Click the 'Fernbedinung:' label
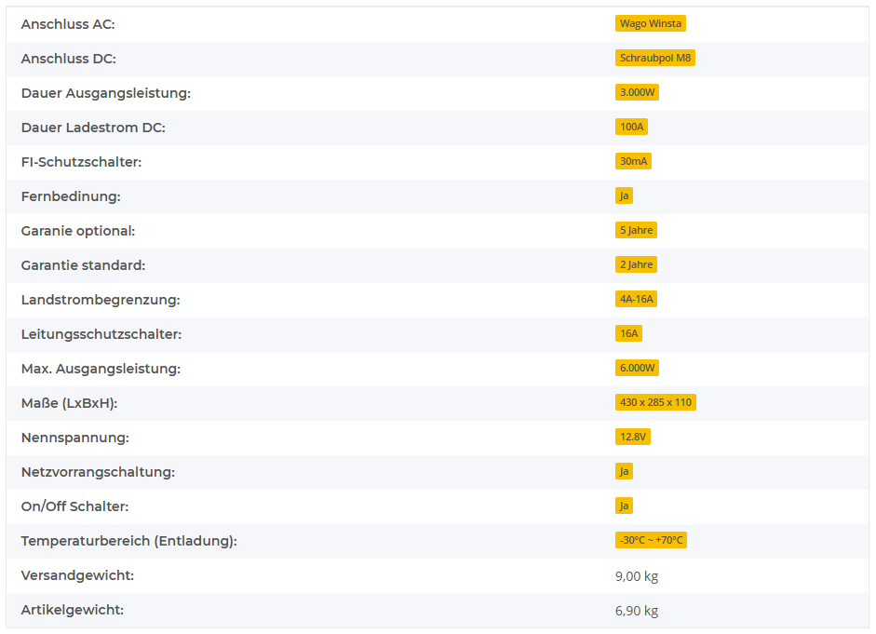Screen dimensions: 876x634 point(71,196)
